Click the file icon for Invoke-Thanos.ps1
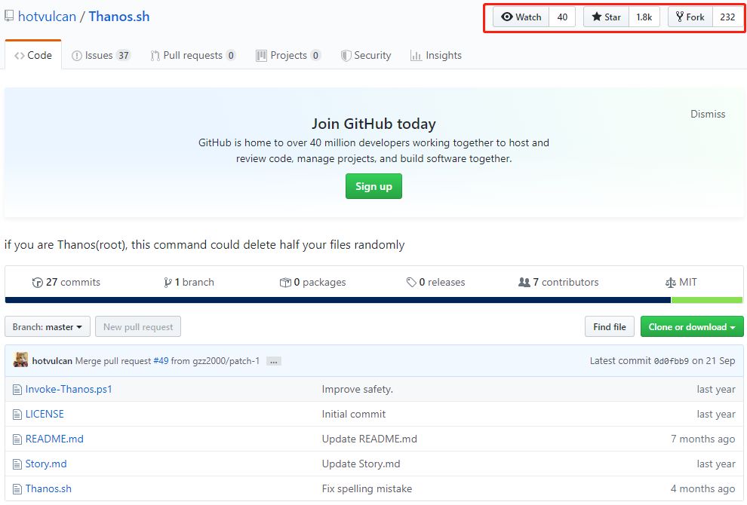 pos(17,390)
